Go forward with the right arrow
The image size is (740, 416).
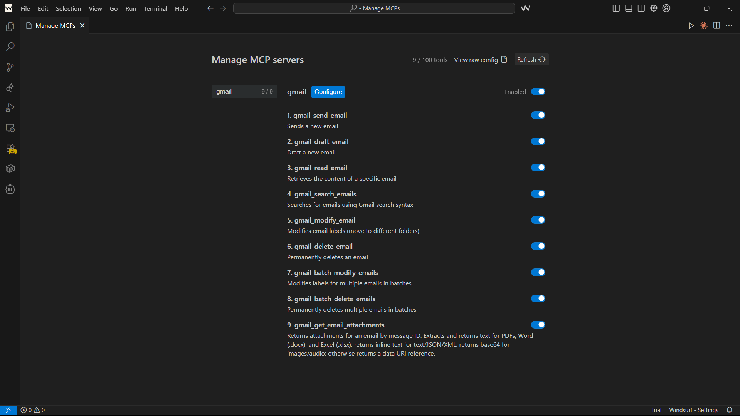tap(223, 8)
